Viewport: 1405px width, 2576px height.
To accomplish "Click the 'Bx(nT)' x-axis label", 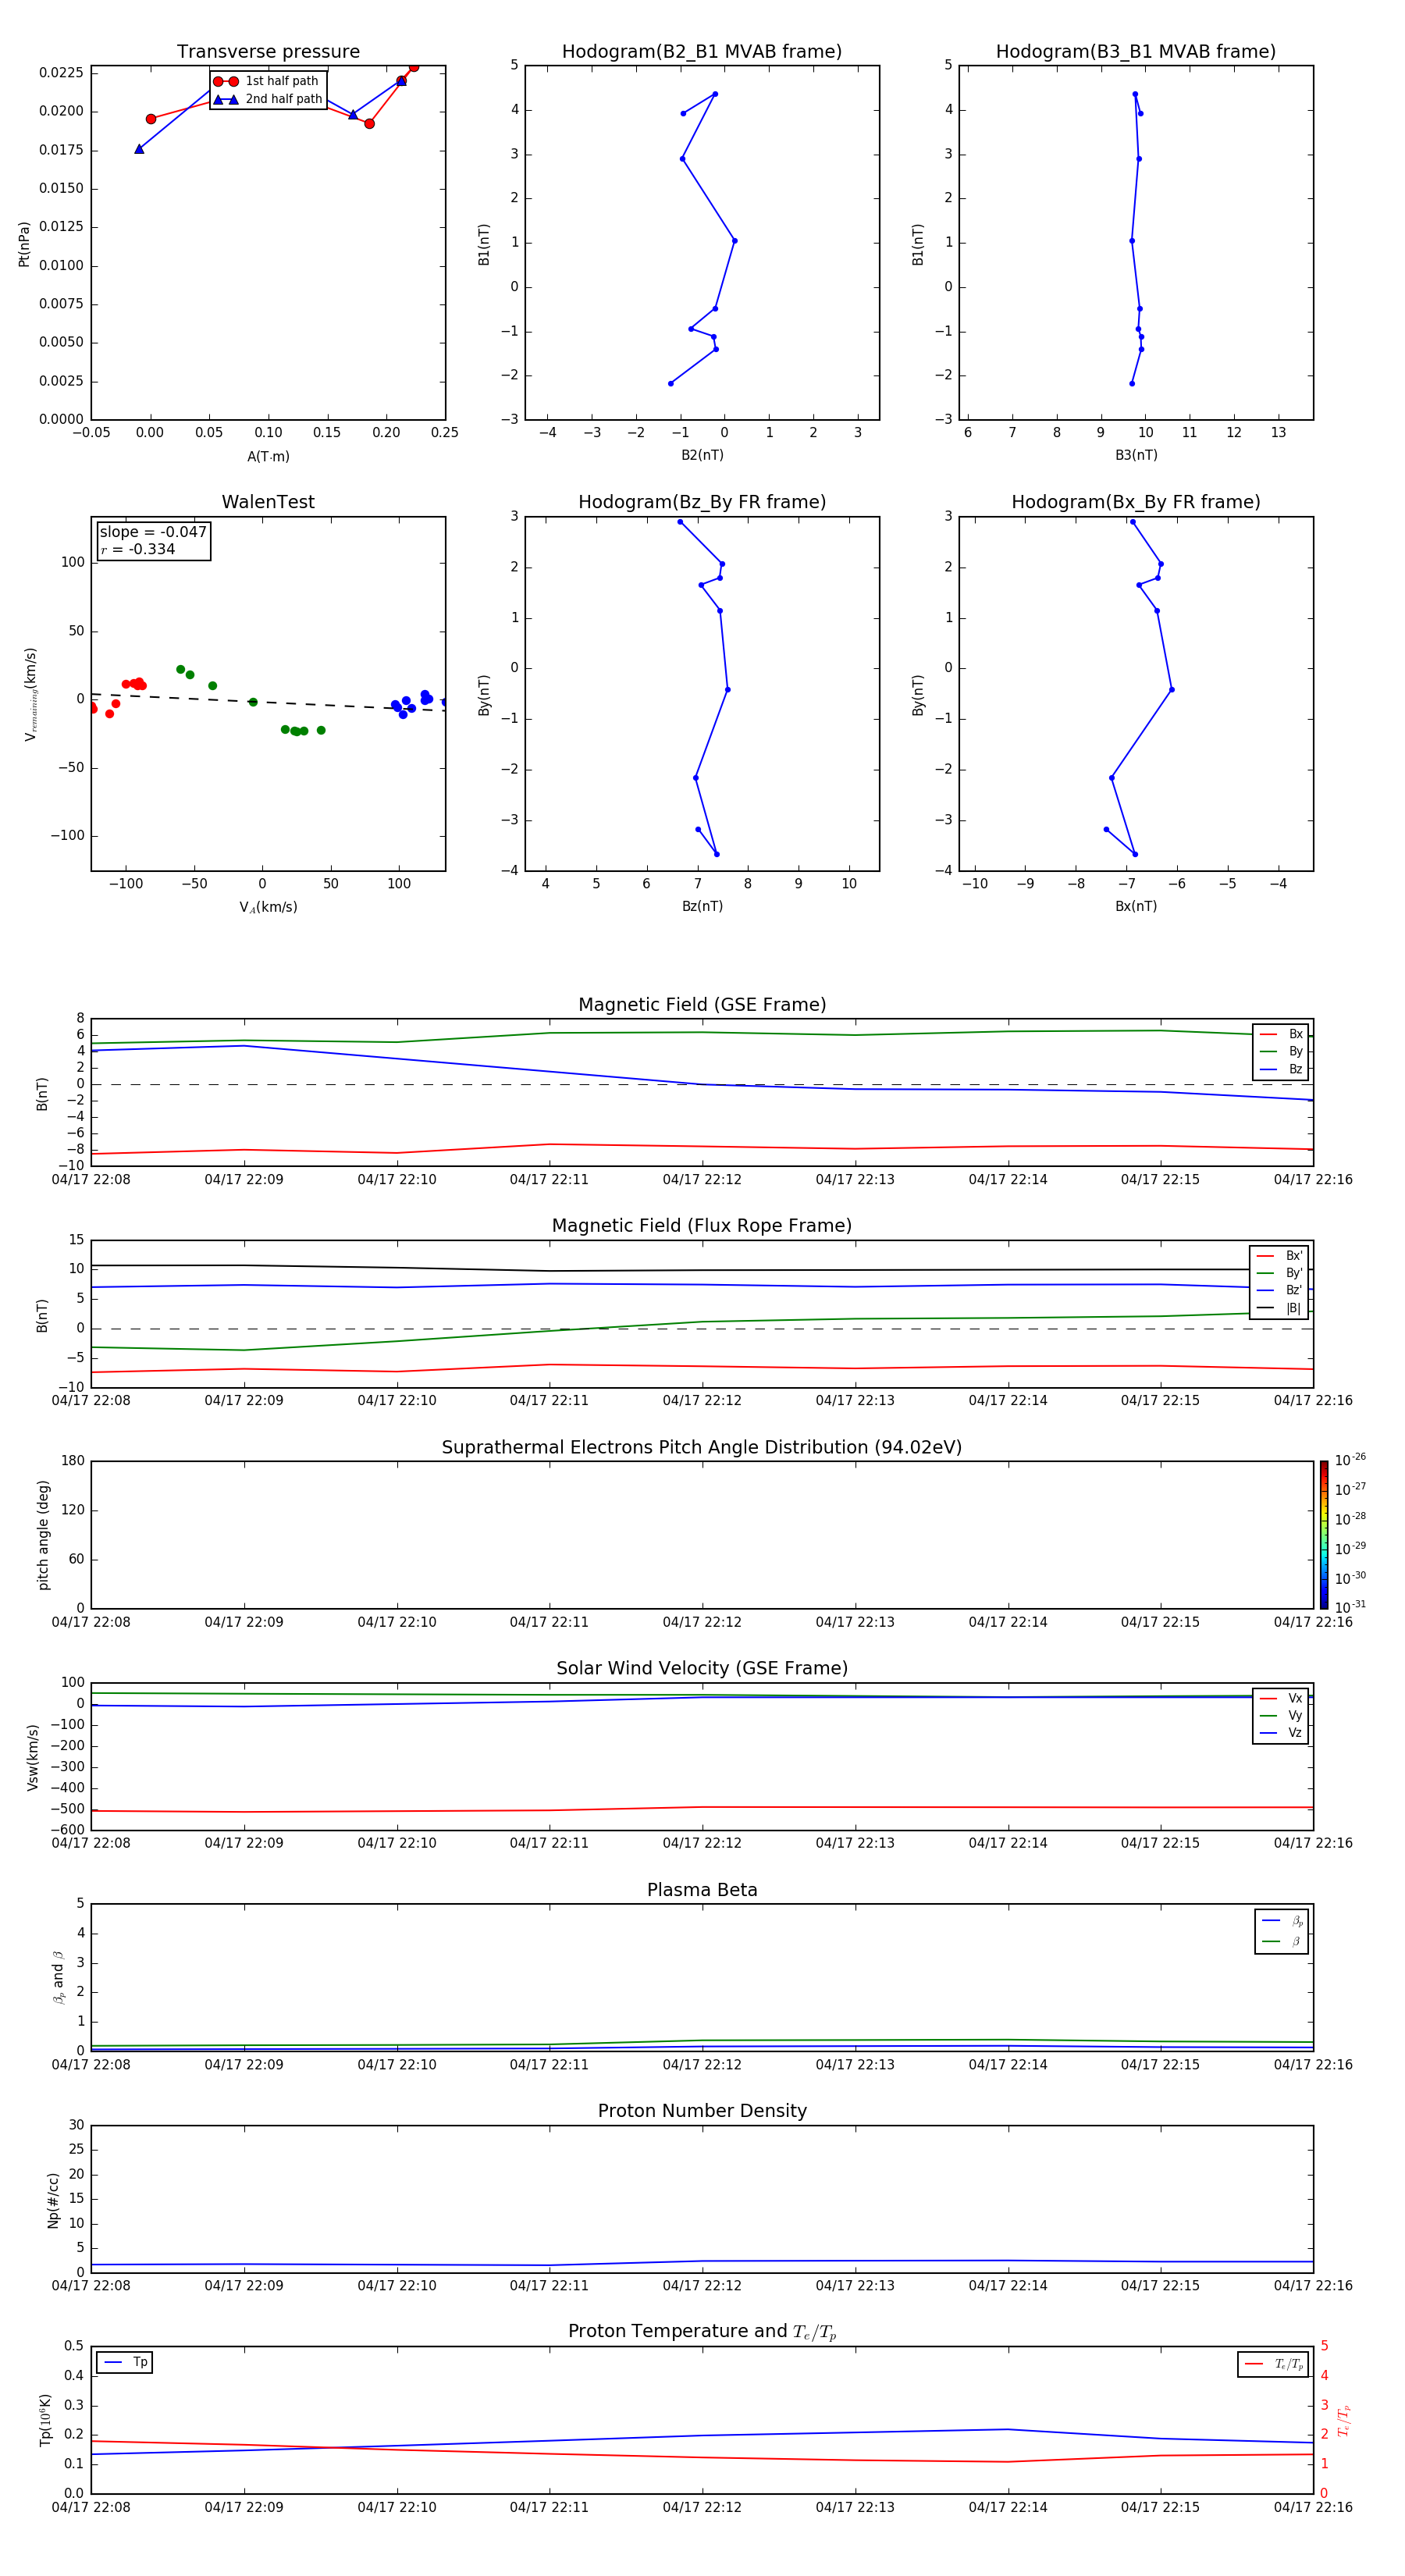I will click(1136, 907).
